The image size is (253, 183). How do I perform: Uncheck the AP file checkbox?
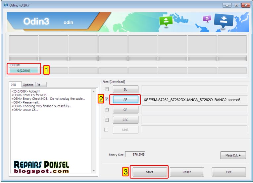pos(107,99)
